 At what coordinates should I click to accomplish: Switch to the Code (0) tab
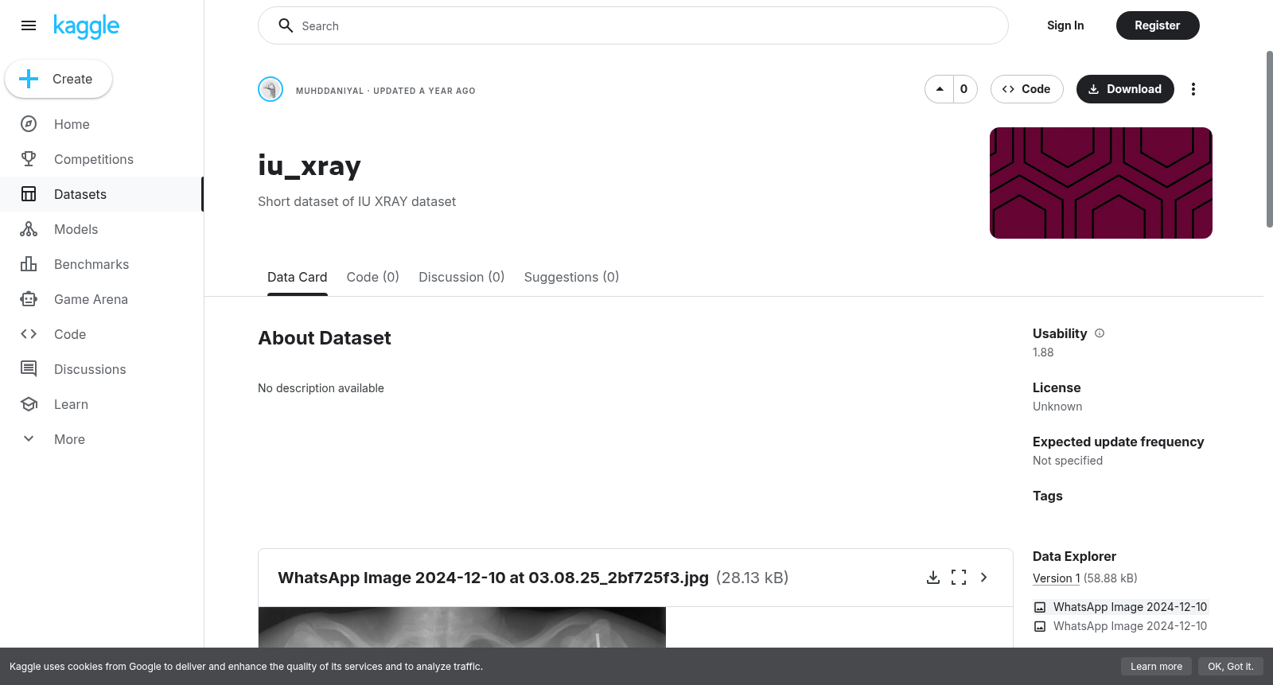point(372,277)
